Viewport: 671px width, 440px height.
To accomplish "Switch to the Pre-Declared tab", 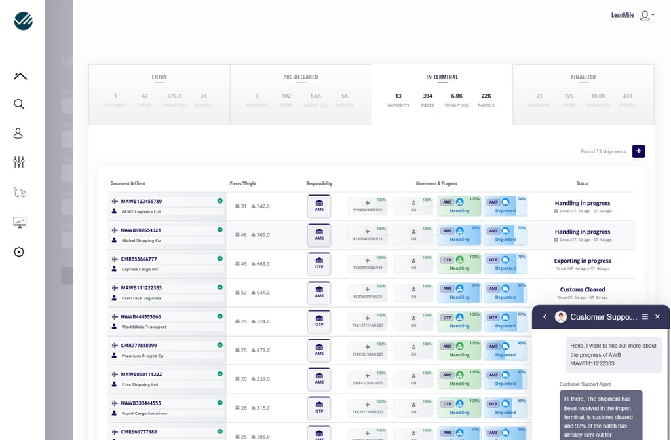I will [300, 94].
